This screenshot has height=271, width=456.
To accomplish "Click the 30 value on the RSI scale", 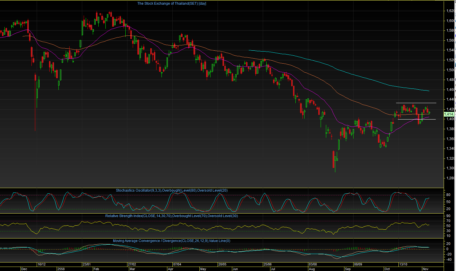I will pyautogui.click(x=448, y=231).
